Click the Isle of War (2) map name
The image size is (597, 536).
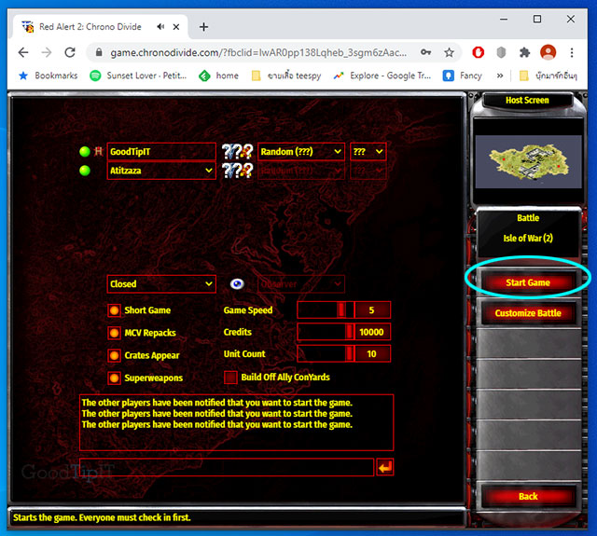click(528, 238)
